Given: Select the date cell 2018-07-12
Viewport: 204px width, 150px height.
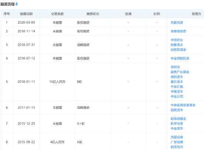Looking at the screenshot, I should pyautogui.click(x=26, y=58).
